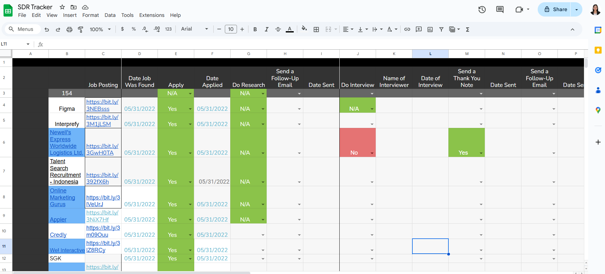
Task: Open Google Maps side panel
Action: click(x=598, y=110)
